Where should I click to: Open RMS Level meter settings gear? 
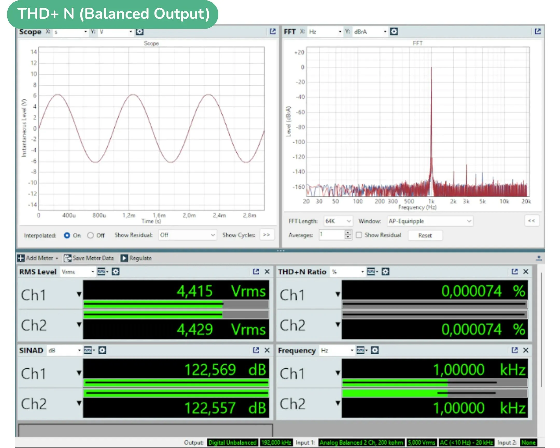point(115,272)
